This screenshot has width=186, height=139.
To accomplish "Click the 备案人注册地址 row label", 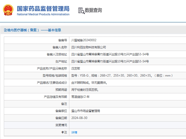I will click(x=57, y=54).
